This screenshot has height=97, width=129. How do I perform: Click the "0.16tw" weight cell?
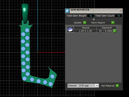click(x=109, y=31)
